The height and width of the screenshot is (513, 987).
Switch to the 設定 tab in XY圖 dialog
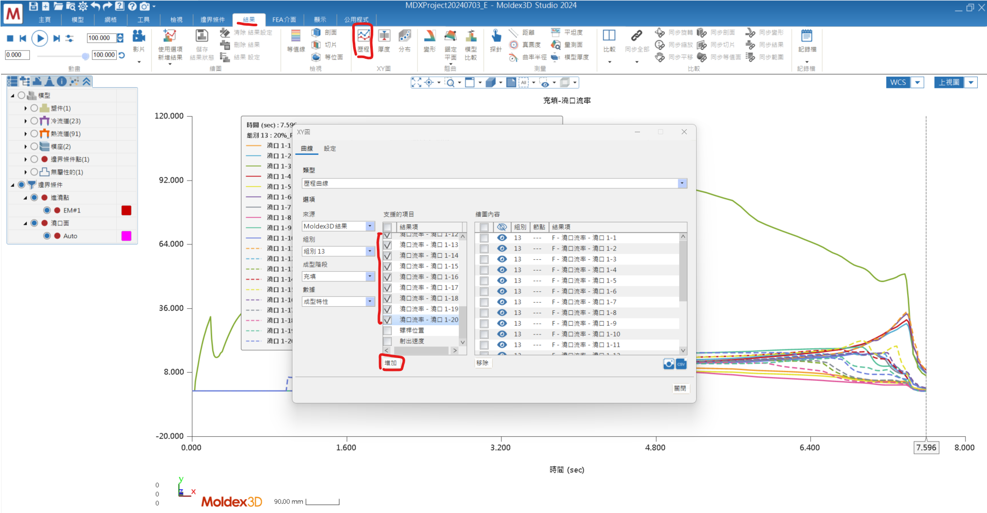[330, 149]
